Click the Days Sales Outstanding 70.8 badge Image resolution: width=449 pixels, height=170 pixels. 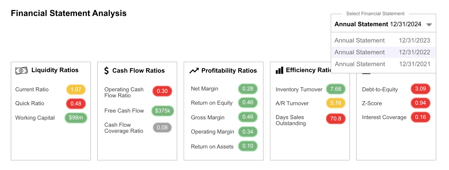pyautogui.click(x=336, y=119)
